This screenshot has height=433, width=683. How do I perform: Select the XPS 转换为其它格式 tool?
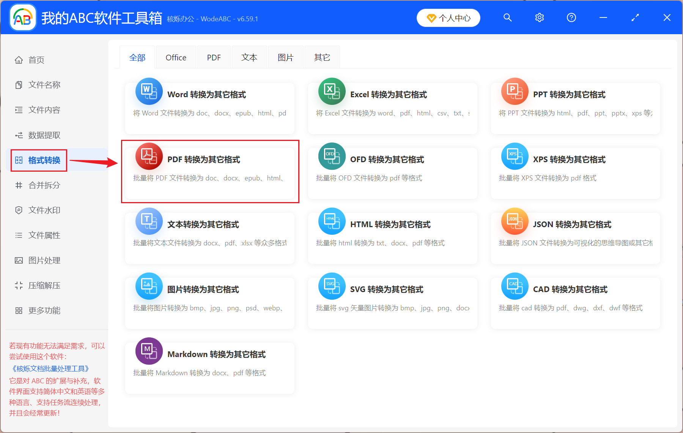click(575, 173)
